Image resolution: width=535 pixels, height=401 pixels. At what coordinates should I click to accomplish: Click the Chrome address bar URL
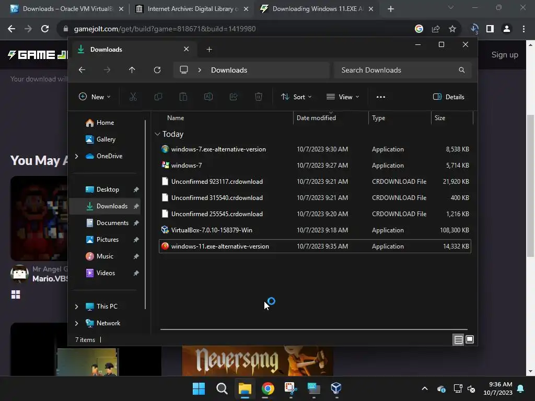165,29
